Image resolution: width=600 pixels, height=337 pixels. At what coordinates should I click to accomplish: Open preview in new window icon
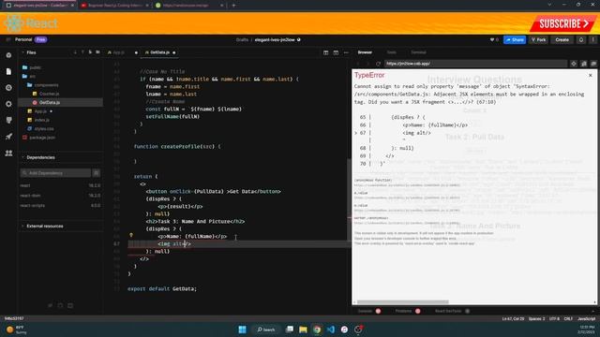[584, 64]
